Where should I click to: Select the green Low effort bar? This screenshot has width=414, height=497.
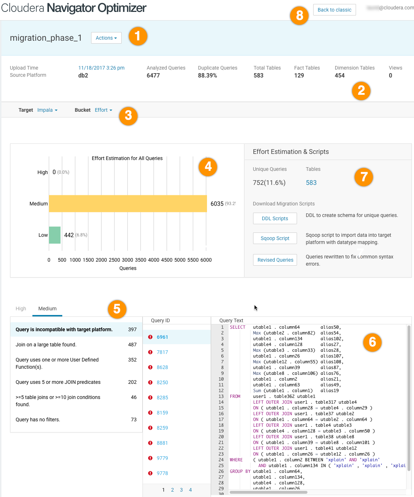(x=55, y=235)
